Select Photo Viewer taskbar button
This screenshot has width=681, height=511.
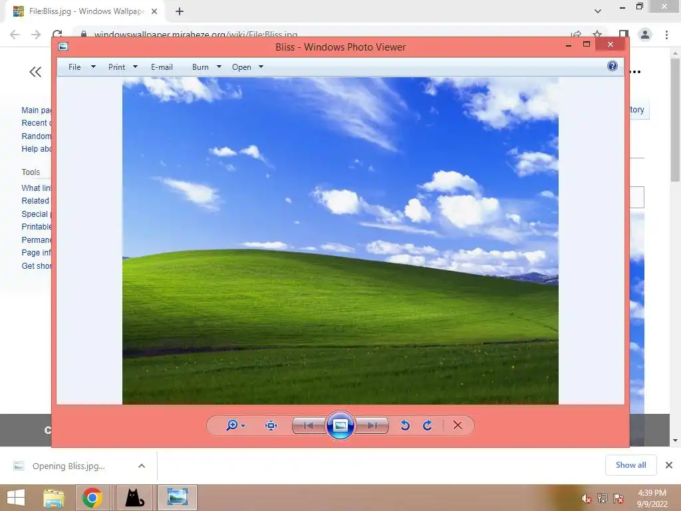[177, 498]
